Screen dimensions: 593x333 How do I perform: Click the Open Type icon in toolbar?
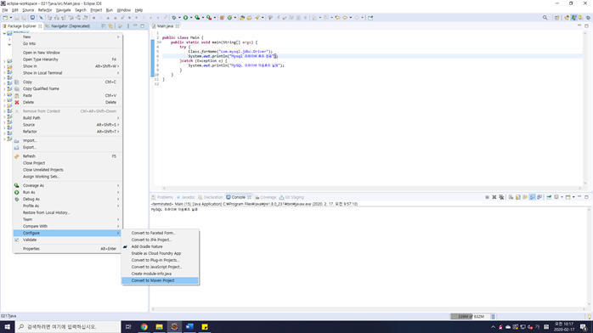[242, 17]
